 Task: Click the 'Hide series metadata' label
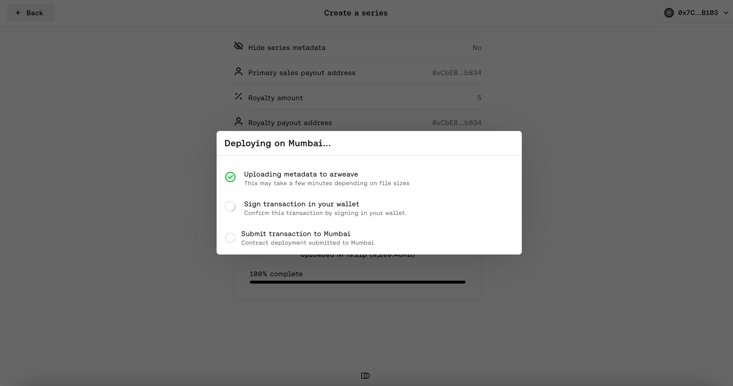pos(287,48)
